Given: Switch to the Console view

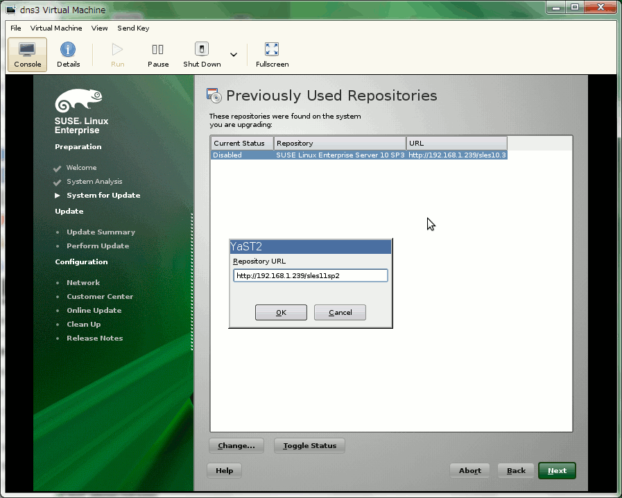Looking at the screenshot, I should tap(27, 55).
